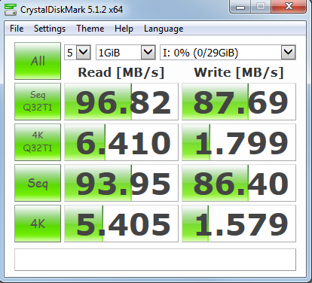Viewport: 312px width, 283px height.
Task: Start the 4K Q32T1 test
Action: 38,142
